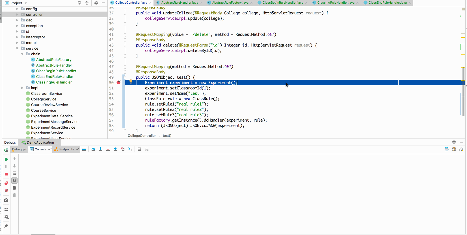Click the Step Out icon

pos(115,149)
